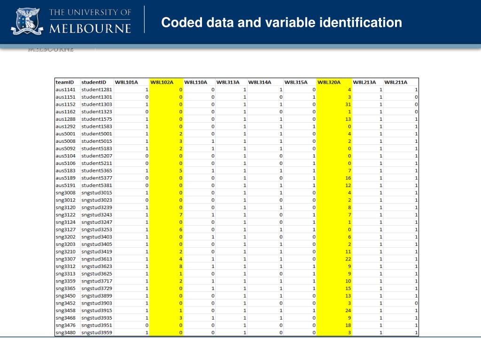The width and height of the screenshot is (481, 361).
Task: Click student cell sngstud3951
Action: point(97,325)
